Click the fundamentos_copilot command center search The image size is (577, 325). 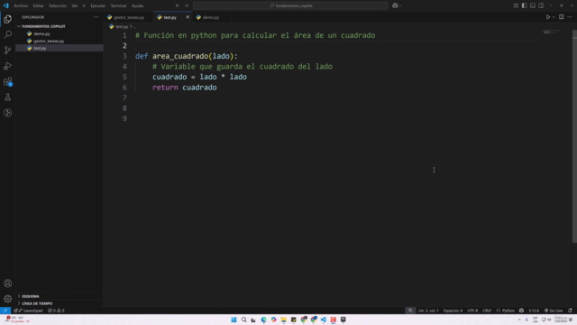click(290, 5)
